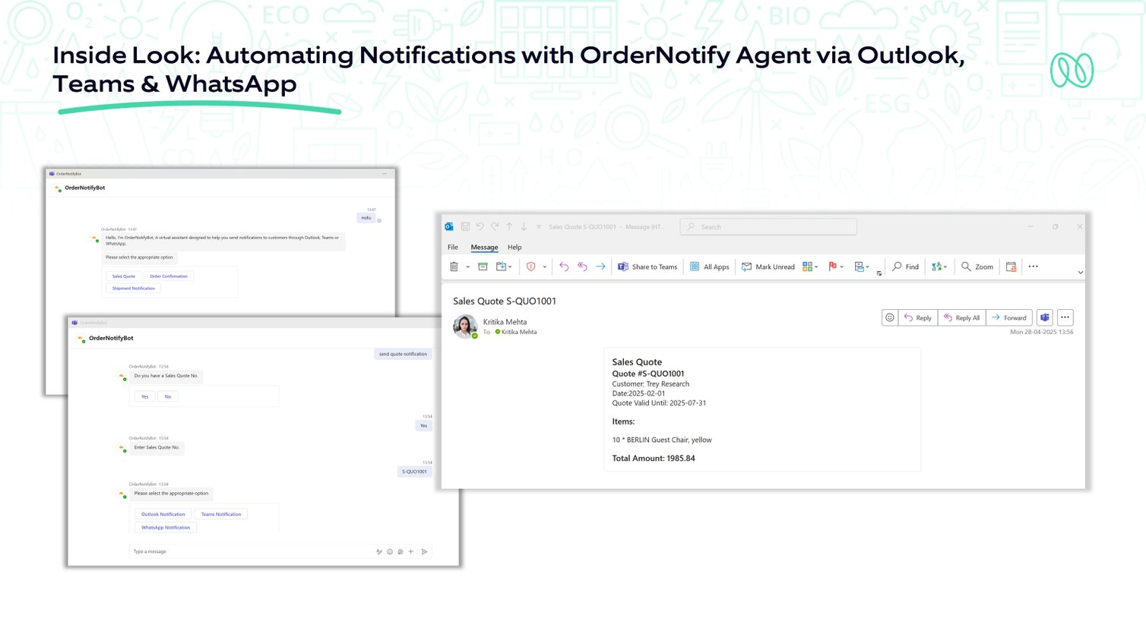Archive the Sales Quote message
1146x644 pixels.
tap(483, 267)
